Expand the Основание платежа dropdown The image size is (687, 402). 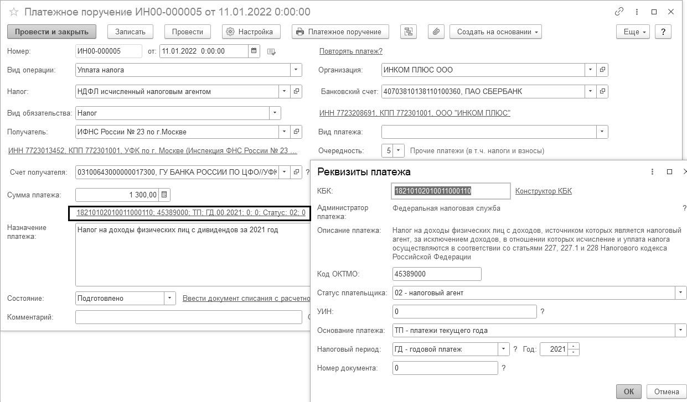tap(681, 331)
